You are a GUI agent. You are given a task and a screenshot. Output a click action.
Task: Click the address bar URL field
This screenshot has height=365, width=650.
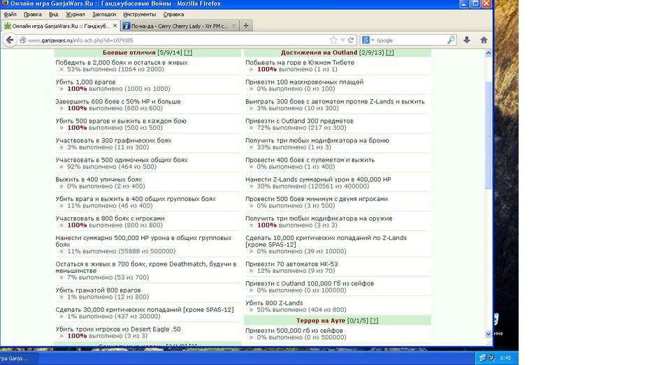[178, 40]
